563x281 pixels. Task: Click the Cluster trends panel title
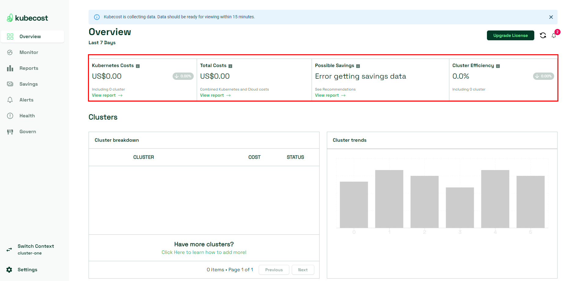(349, 140)
